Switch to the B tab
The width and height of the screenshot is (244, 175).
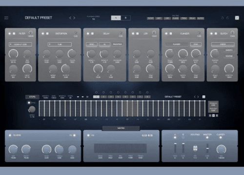125,18
